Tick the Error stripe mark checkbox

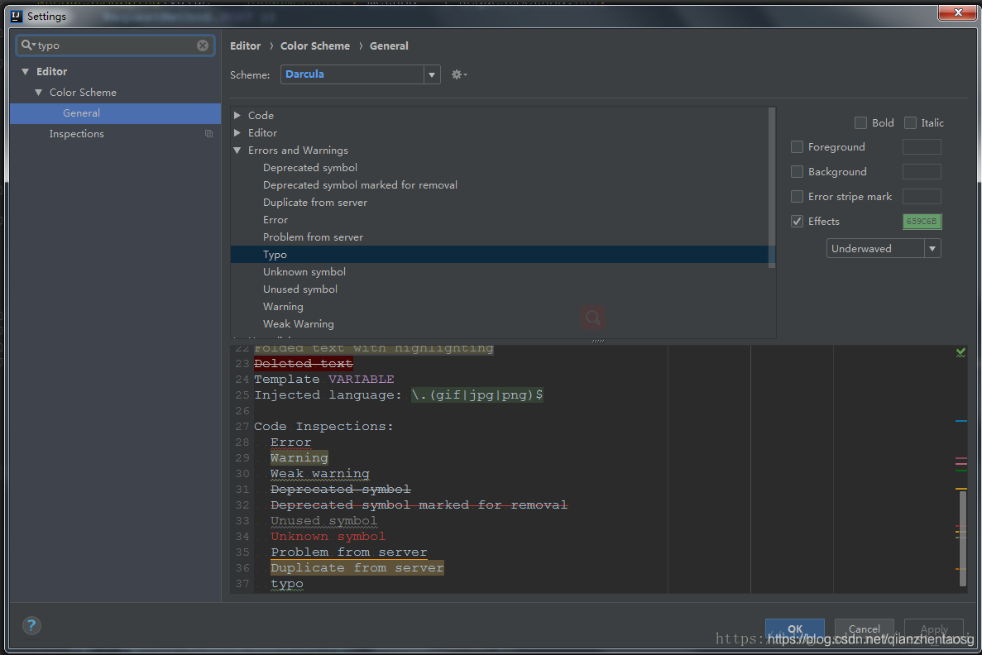click(797, 197)
